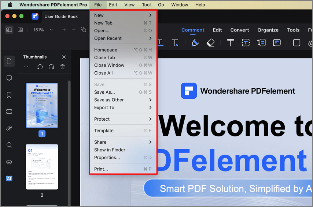Screen dimensions: 313x207
Task: Switch to the Organize tab
Action: pos(268,30)
